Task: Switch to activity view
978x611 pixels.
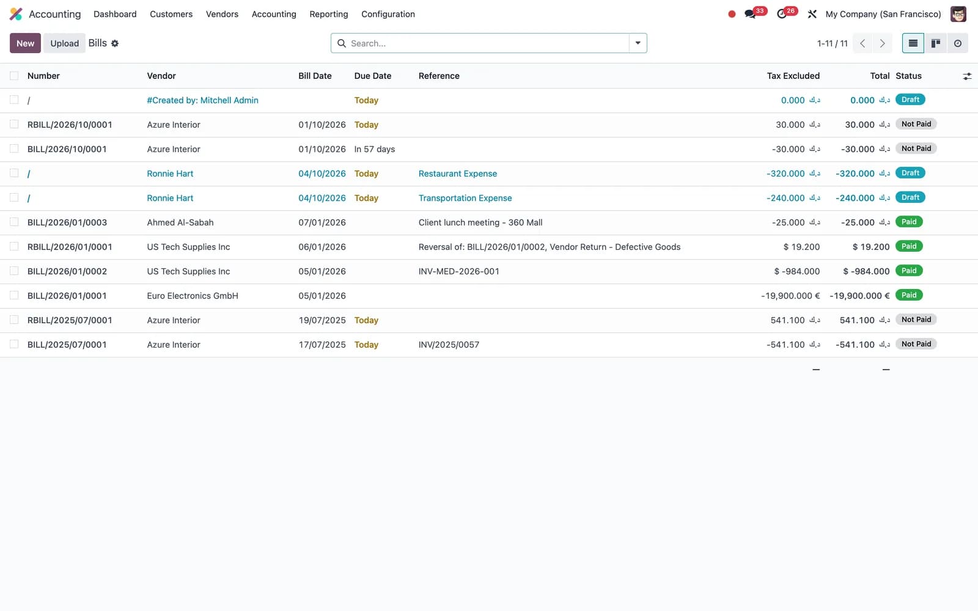Action: coord(958,43)
